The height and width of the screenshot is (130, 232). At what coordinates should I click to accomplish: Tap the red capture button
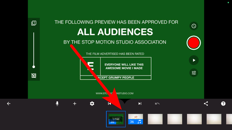194,43
